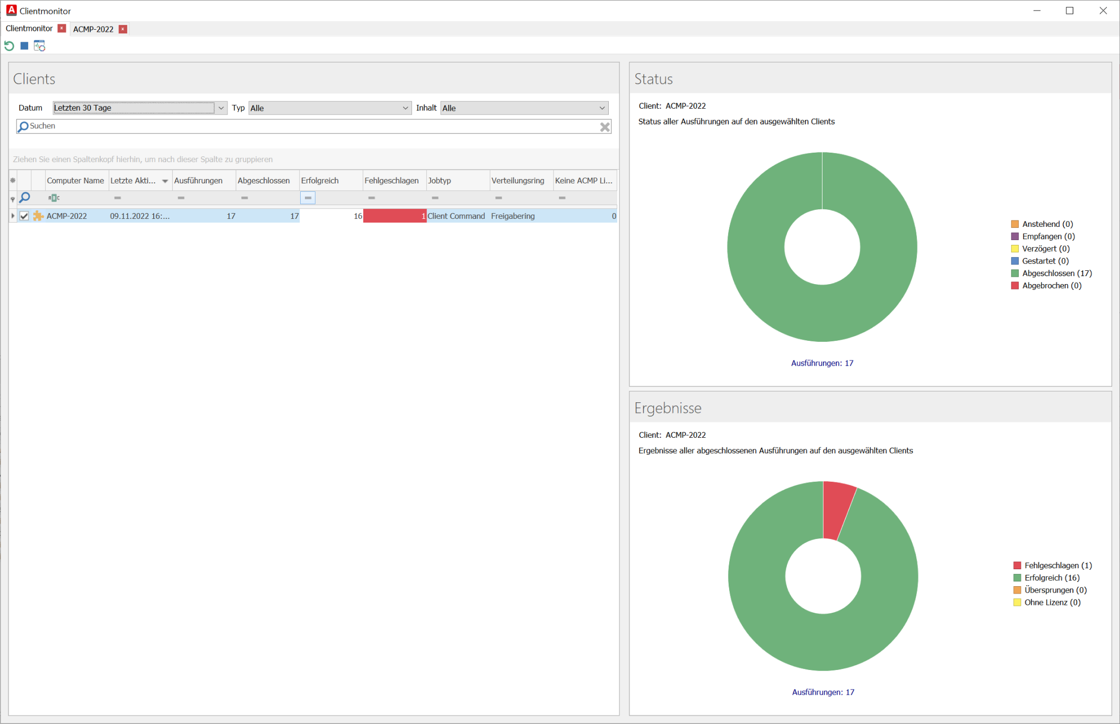Click the blue Stop icon in the toolbar
Image resolution: width=1120 pixels, height=724 pixels.
point(24,46)
